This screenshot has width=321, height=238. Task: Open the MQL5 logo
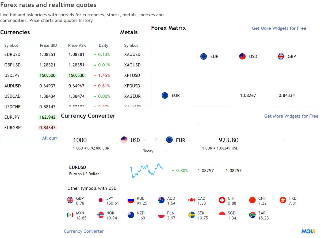coord(308,231)
